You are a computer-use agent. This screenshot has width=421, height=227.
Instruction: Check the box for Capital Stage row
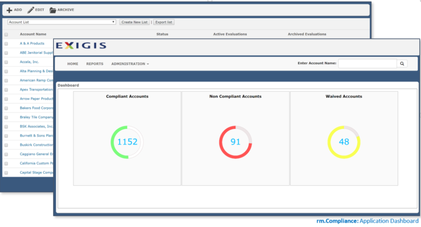6,173
